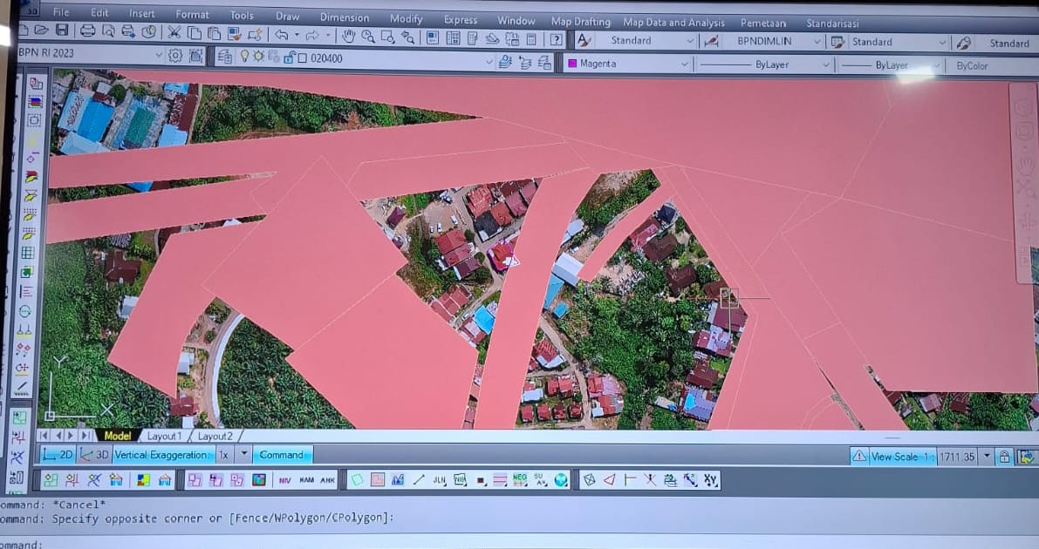Click the Help question mark icon
Image resolution: width=1039 pixels, height=549 pixels.
pos(556,39)
